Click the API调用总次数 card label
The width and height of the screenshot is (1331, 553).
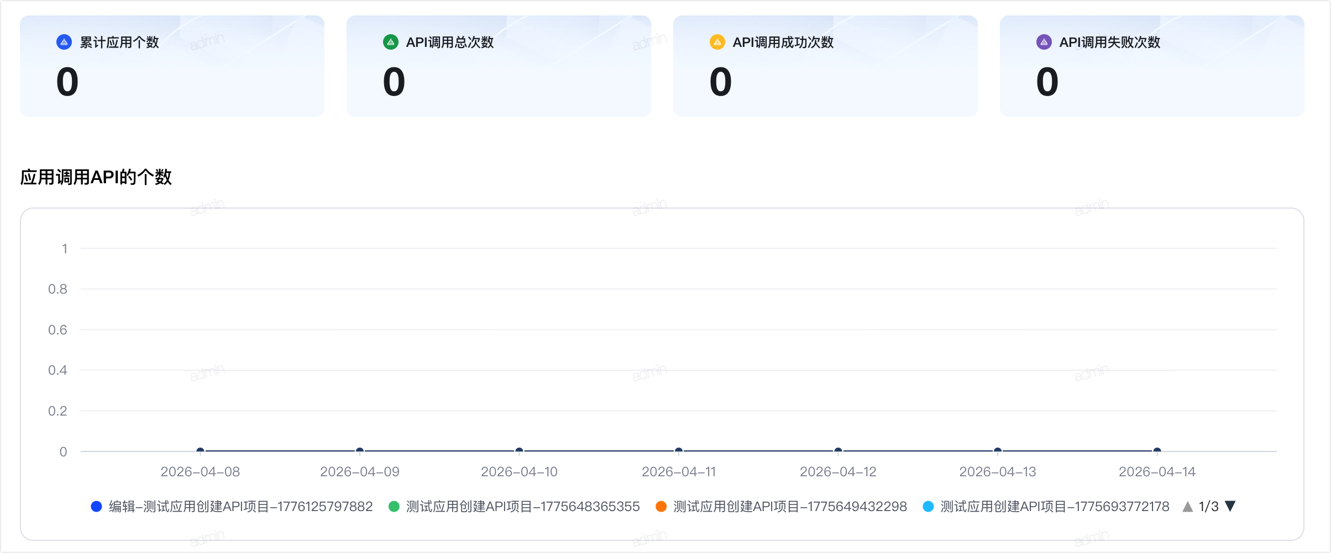click(450, 42)
